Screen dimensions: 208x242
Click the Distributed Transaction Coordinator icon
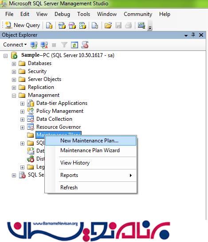tap(31, 159)
